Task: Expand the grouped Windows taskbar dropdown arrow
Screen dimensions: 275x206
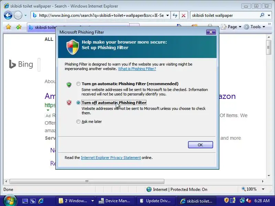Action: pyautogui.click(x=92, y=201)
